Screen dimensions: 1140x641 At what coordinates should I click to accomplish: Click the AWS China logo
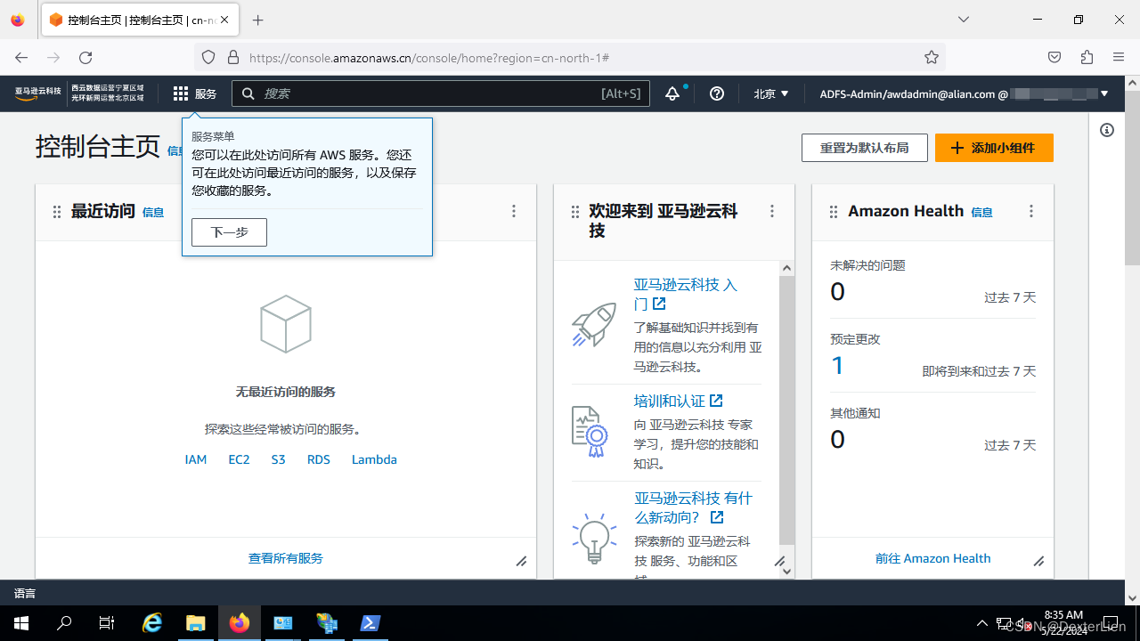38,93
